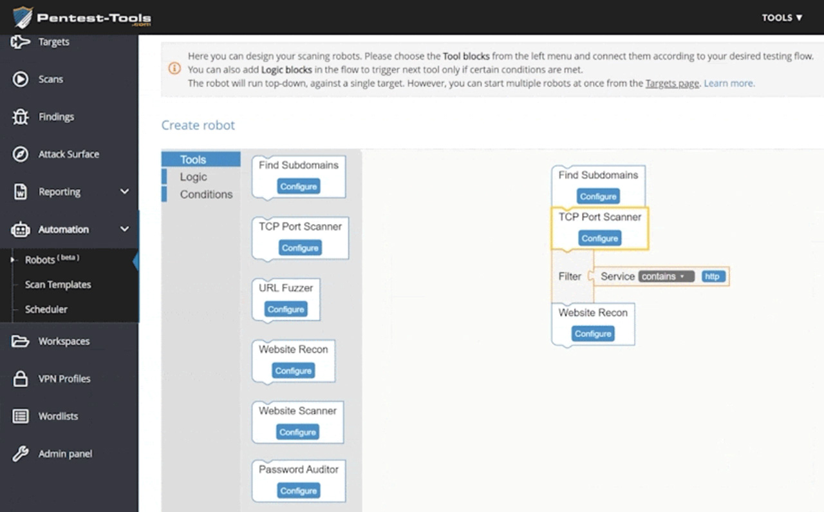Open the 'contains' operator dropdown in Filter
824x512 pixels.
[x=665, y=276]
